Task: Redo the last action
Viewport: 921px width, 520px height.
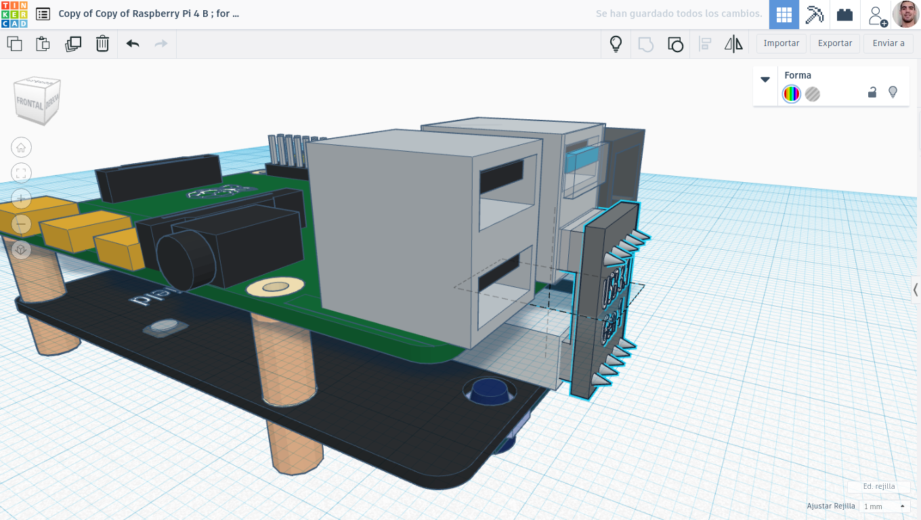Action: coord(160,44)
